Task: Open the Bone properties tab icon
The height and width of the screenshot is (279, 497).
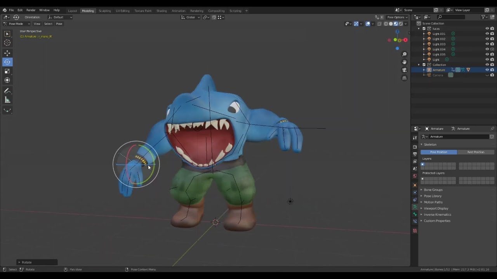Action: (415, 214)
